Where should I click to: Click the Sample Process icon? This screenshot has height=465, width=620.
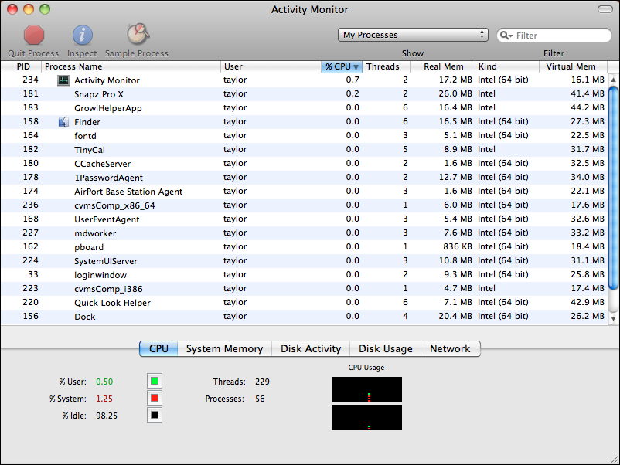point(138,34)
